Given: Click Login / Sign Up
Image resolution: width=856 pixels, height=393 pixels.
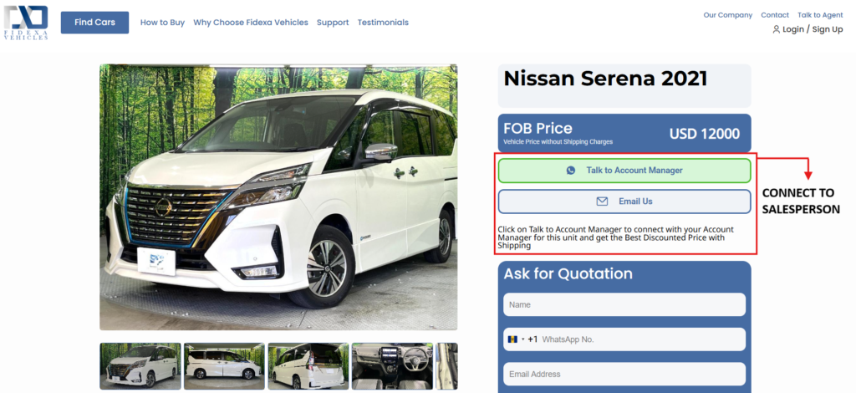Looking at the screenshot, I should click(813, 29).
